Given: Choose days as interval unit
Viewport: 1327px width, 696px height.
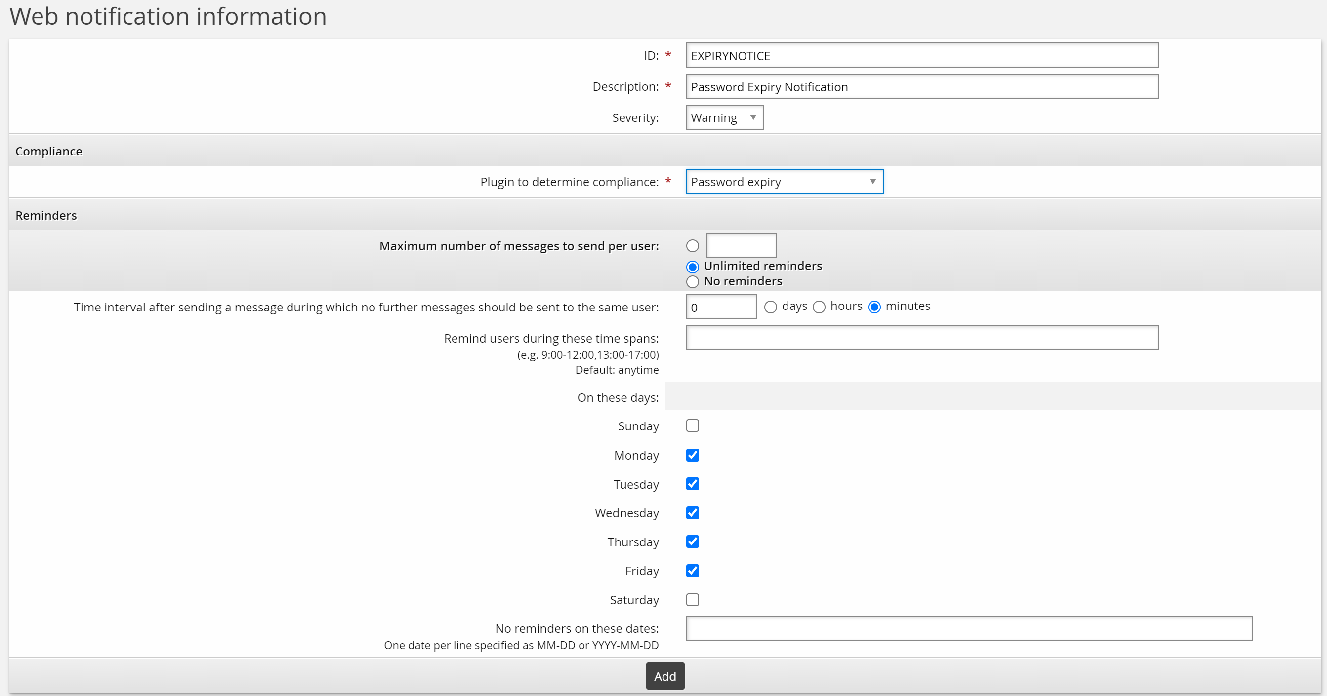Looking at the screenshot, I should [x=770, y=308].
